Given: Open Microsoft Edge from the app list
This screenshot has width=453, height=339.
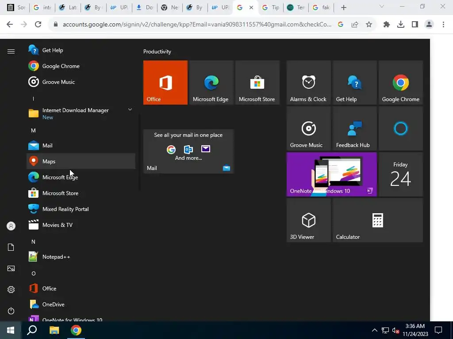Looking at the screenshot, I should [x=81, y=177].
